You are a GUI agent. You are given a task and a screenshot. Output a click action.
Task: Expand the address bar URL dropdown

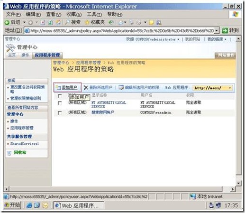217,30
